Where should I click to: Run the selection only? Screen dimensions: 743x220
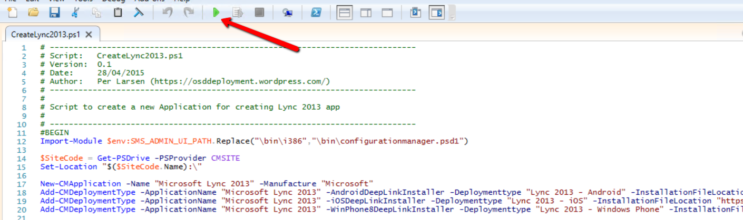tap(238, 13)
